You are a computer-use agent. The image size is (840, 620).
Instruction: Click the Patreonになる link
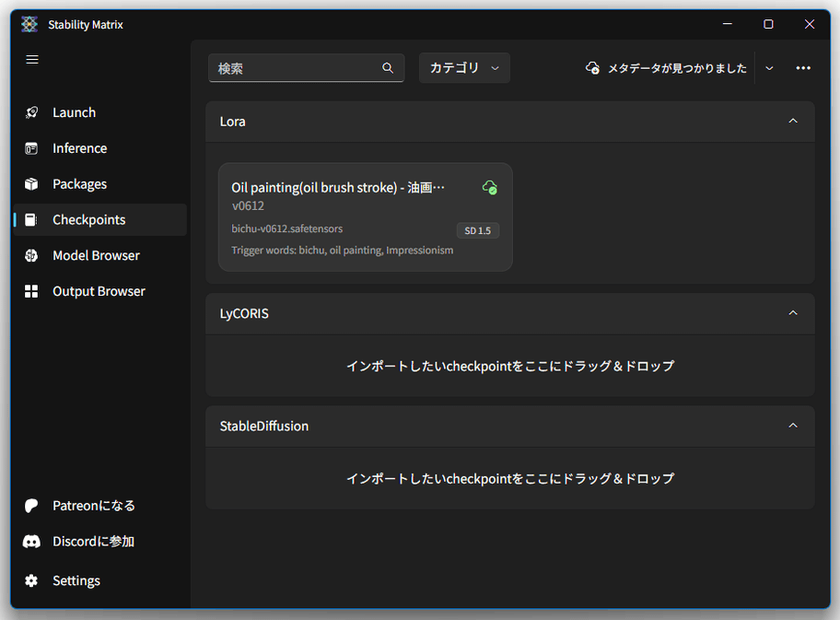click(x=100, y=506)
